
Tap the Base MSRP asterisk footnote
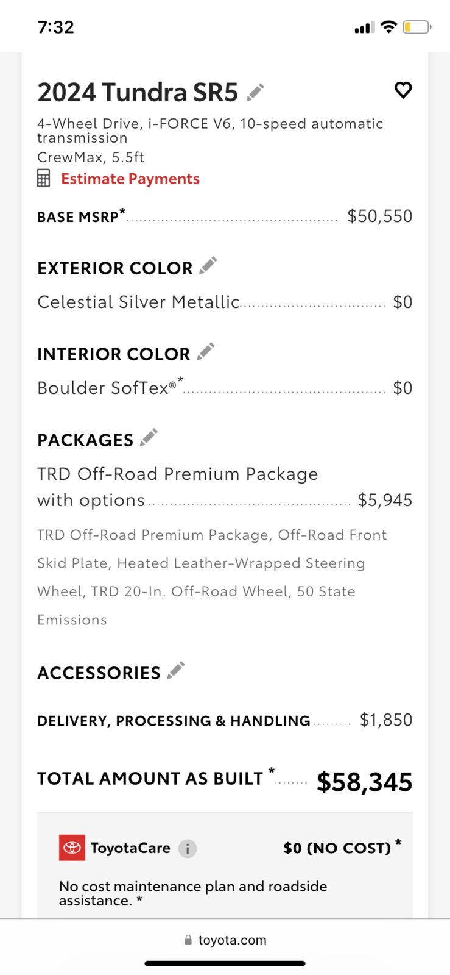coord(122,211)
